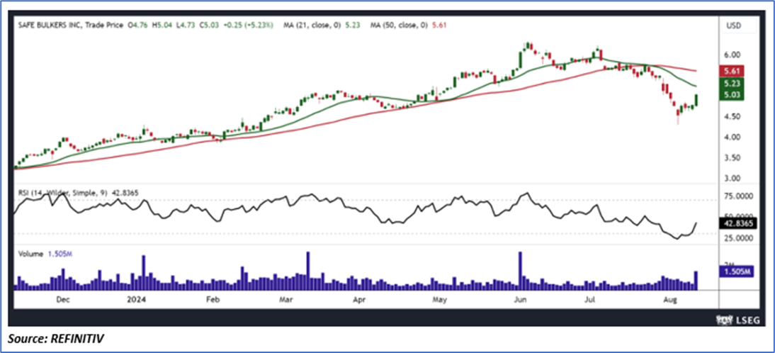Screen dimensions: 775x353
Task: Click the Source: REFINITIV caption
Action: pyautogui.click(x=56, y=339)
